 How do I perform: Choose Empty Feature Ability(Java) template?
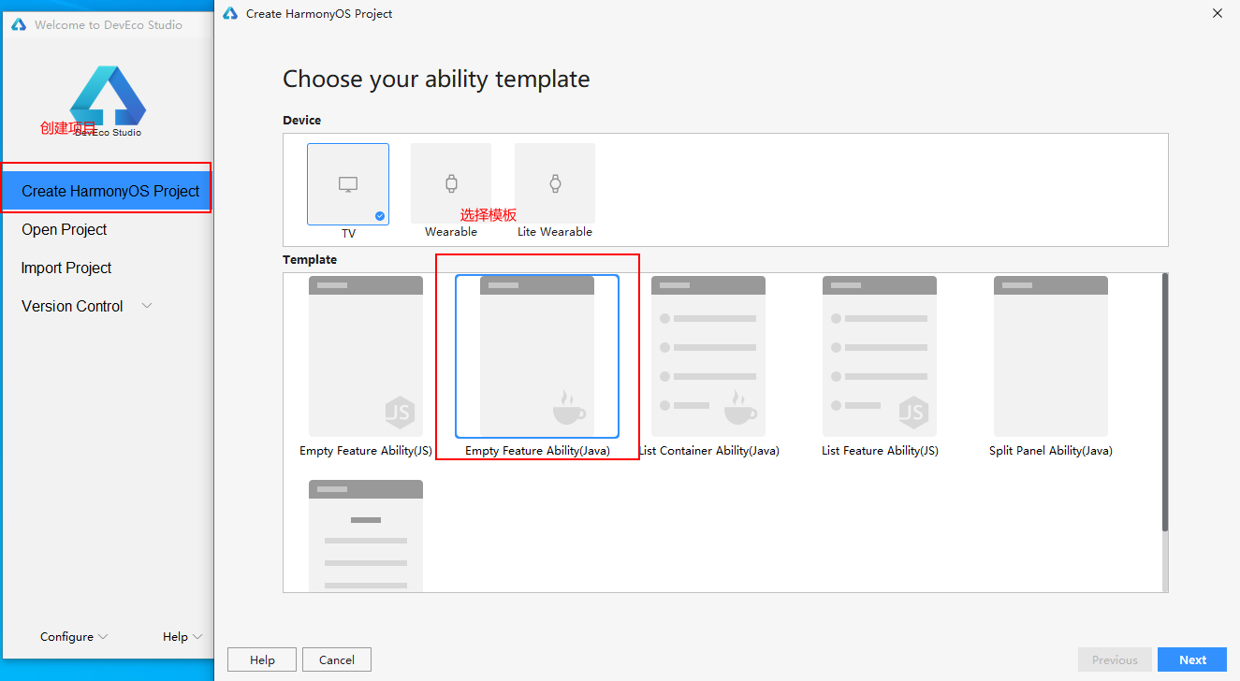pos(537,356)
